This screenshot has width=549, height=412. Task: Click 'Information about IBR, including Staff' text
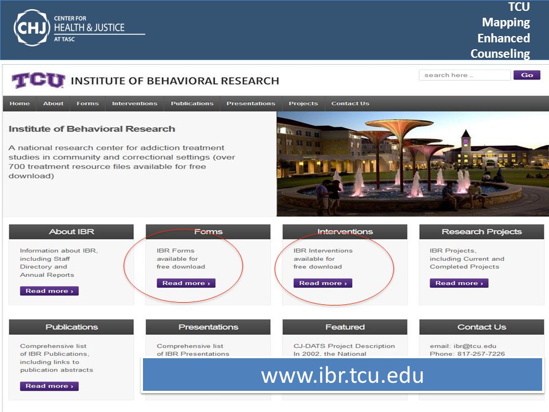click(59, 263)
